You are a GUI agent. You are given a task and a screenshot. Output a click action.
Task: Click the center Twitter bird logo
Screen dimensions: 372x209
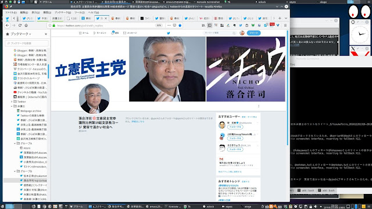(x=169, y=33)
